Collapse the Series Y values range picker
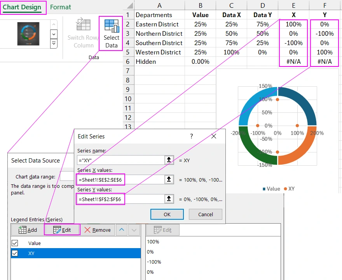The width and height of the screenshot is (342, 280). (x=169, y=199)
